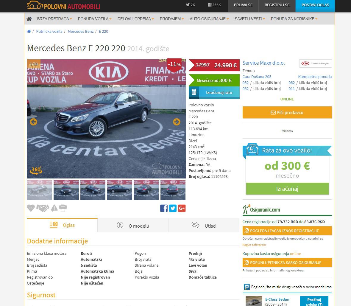The image size is (351, 306).
Task: Share listing on Facebook icon
Action: (164, 208)
